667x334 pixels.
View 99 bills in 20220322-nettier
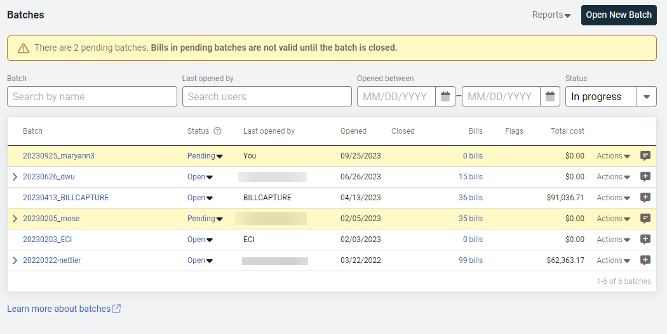click(x=471, y=260)
